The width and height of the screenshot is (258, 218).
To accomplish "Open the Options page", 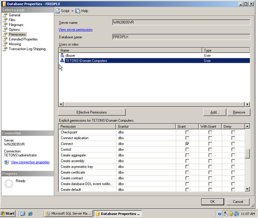I will pyautogui.click(x=15, y=29).
